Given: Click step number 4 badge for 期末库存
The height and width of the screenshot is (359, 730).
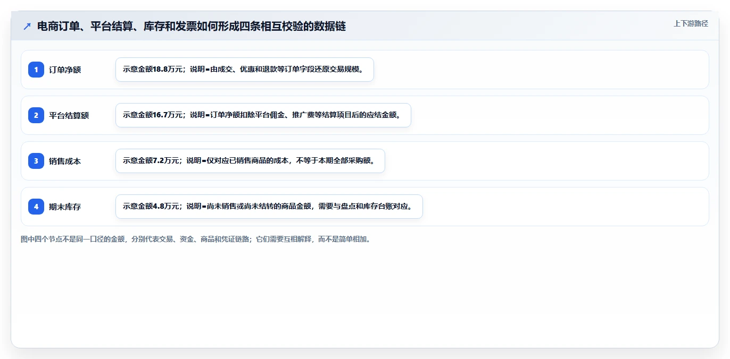Looking at the screenshot, I should 36,207.
